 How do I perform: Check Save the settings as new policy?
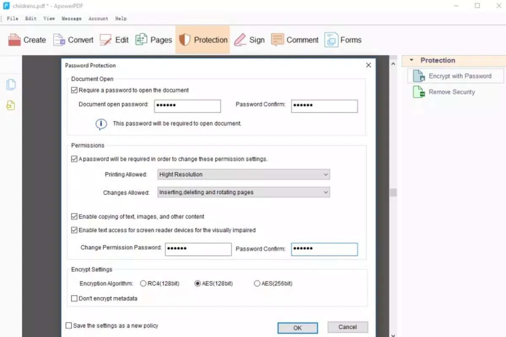(69, 326)
